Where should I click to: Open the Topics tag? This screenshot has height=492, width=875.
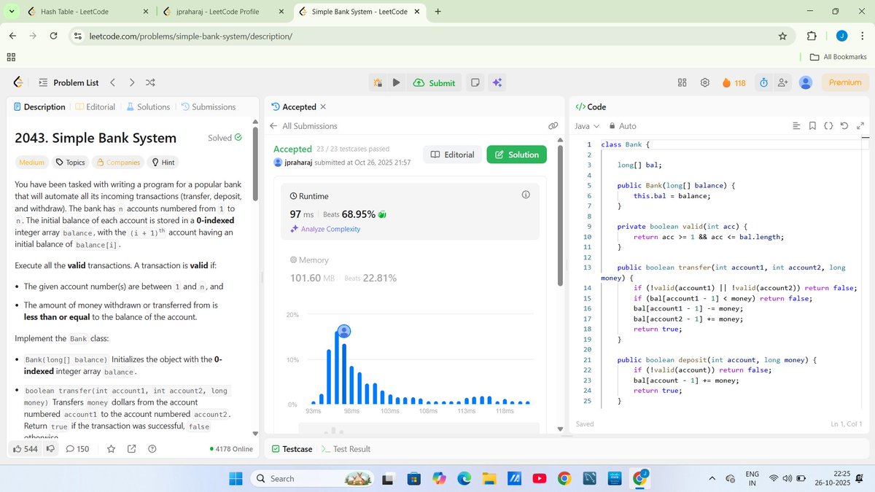(x=71, y=163)
